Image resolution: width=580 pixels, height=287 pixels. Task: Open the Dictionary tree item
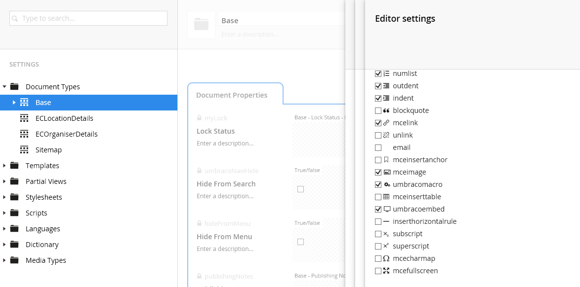click(x=42, y=245)
